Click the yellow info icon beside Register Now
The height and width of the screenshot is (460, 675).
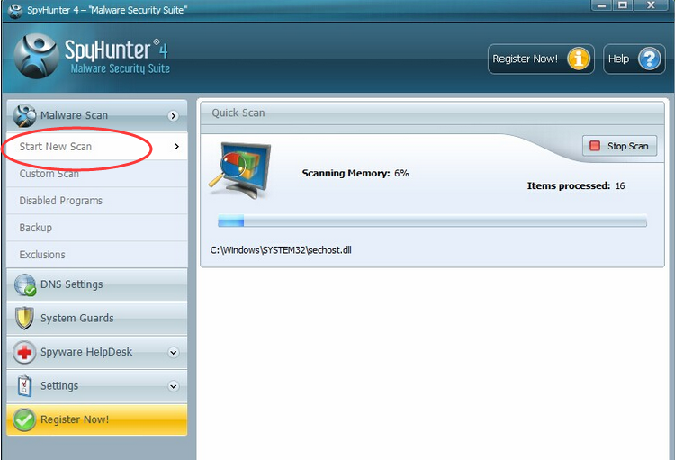[578, 59]
